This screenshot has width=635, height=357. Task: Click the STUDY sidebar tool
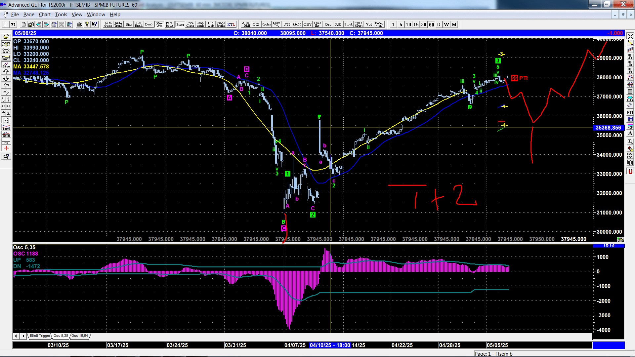pyautogui.click(x=6, y=58)
